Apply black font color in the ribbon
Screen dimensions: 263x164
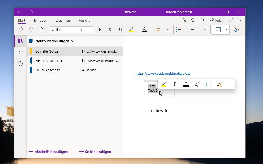pos(144,30)
